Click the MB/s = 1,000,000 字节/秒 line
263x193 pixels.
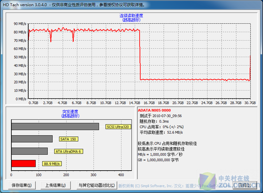pyautogui.click(x=160, y=155)
